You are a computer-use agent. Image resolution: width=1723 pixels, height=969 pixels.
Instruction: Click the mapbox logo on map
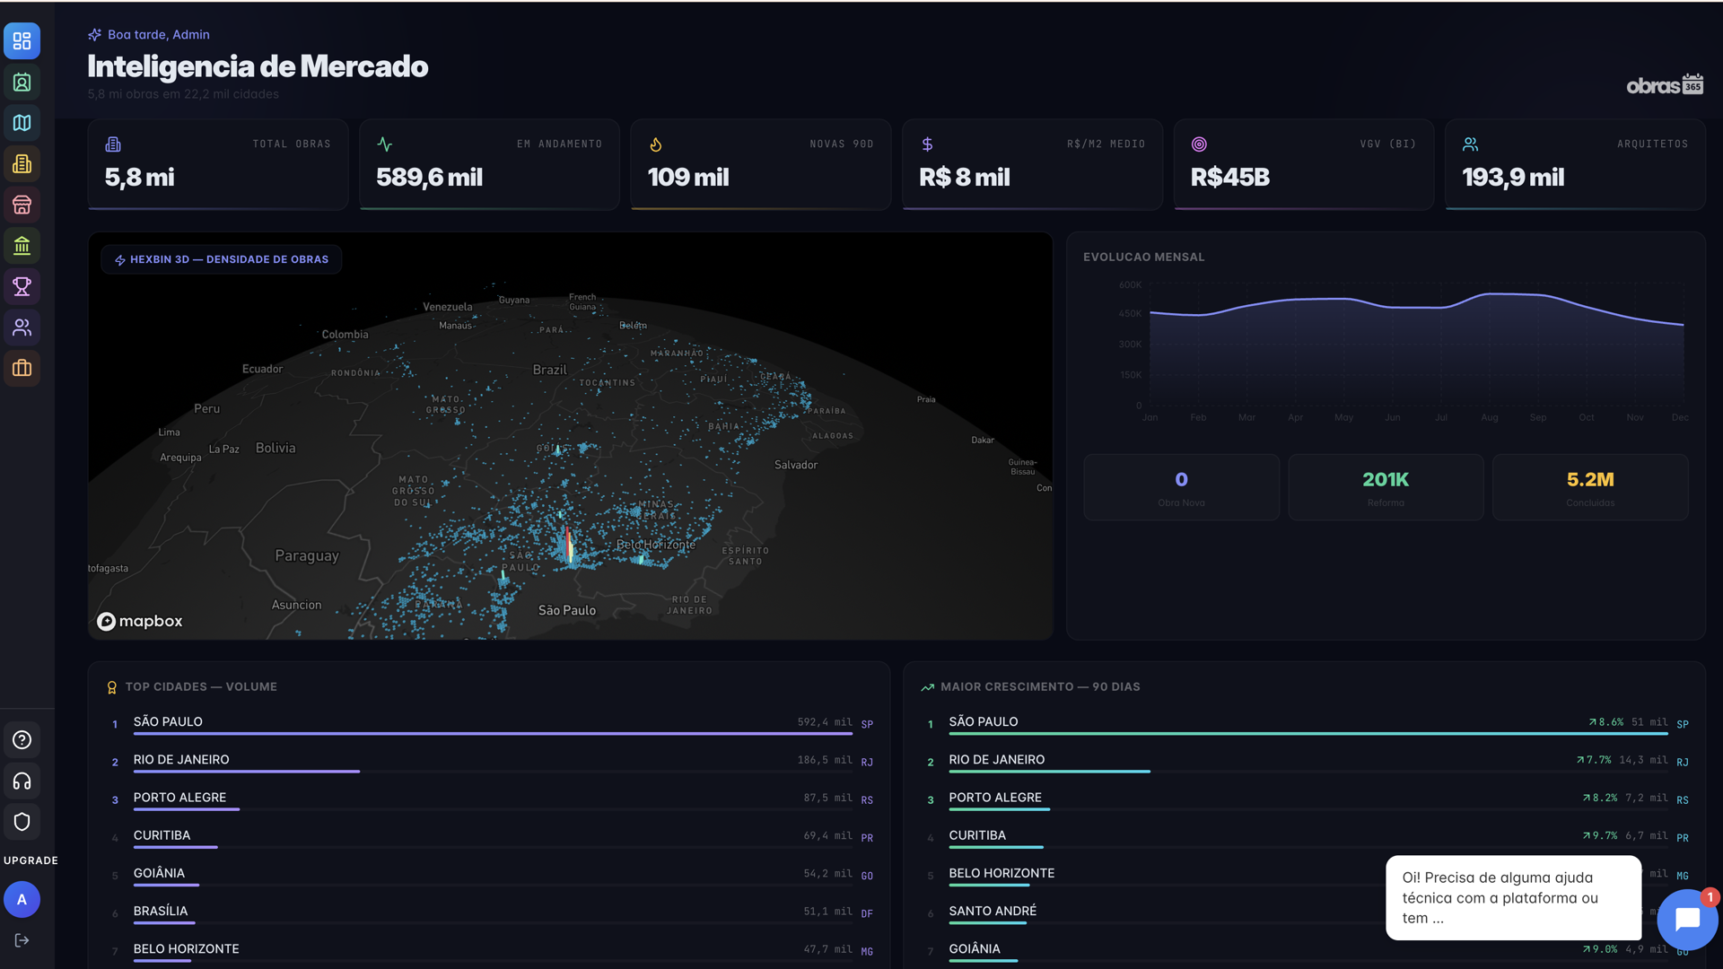pyautogui.click(x=140, y=621)
